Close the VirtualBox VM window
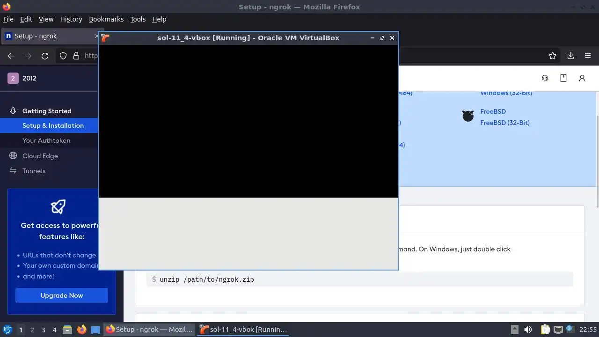Screen dimensions: 599x337 tap(392, 38)
